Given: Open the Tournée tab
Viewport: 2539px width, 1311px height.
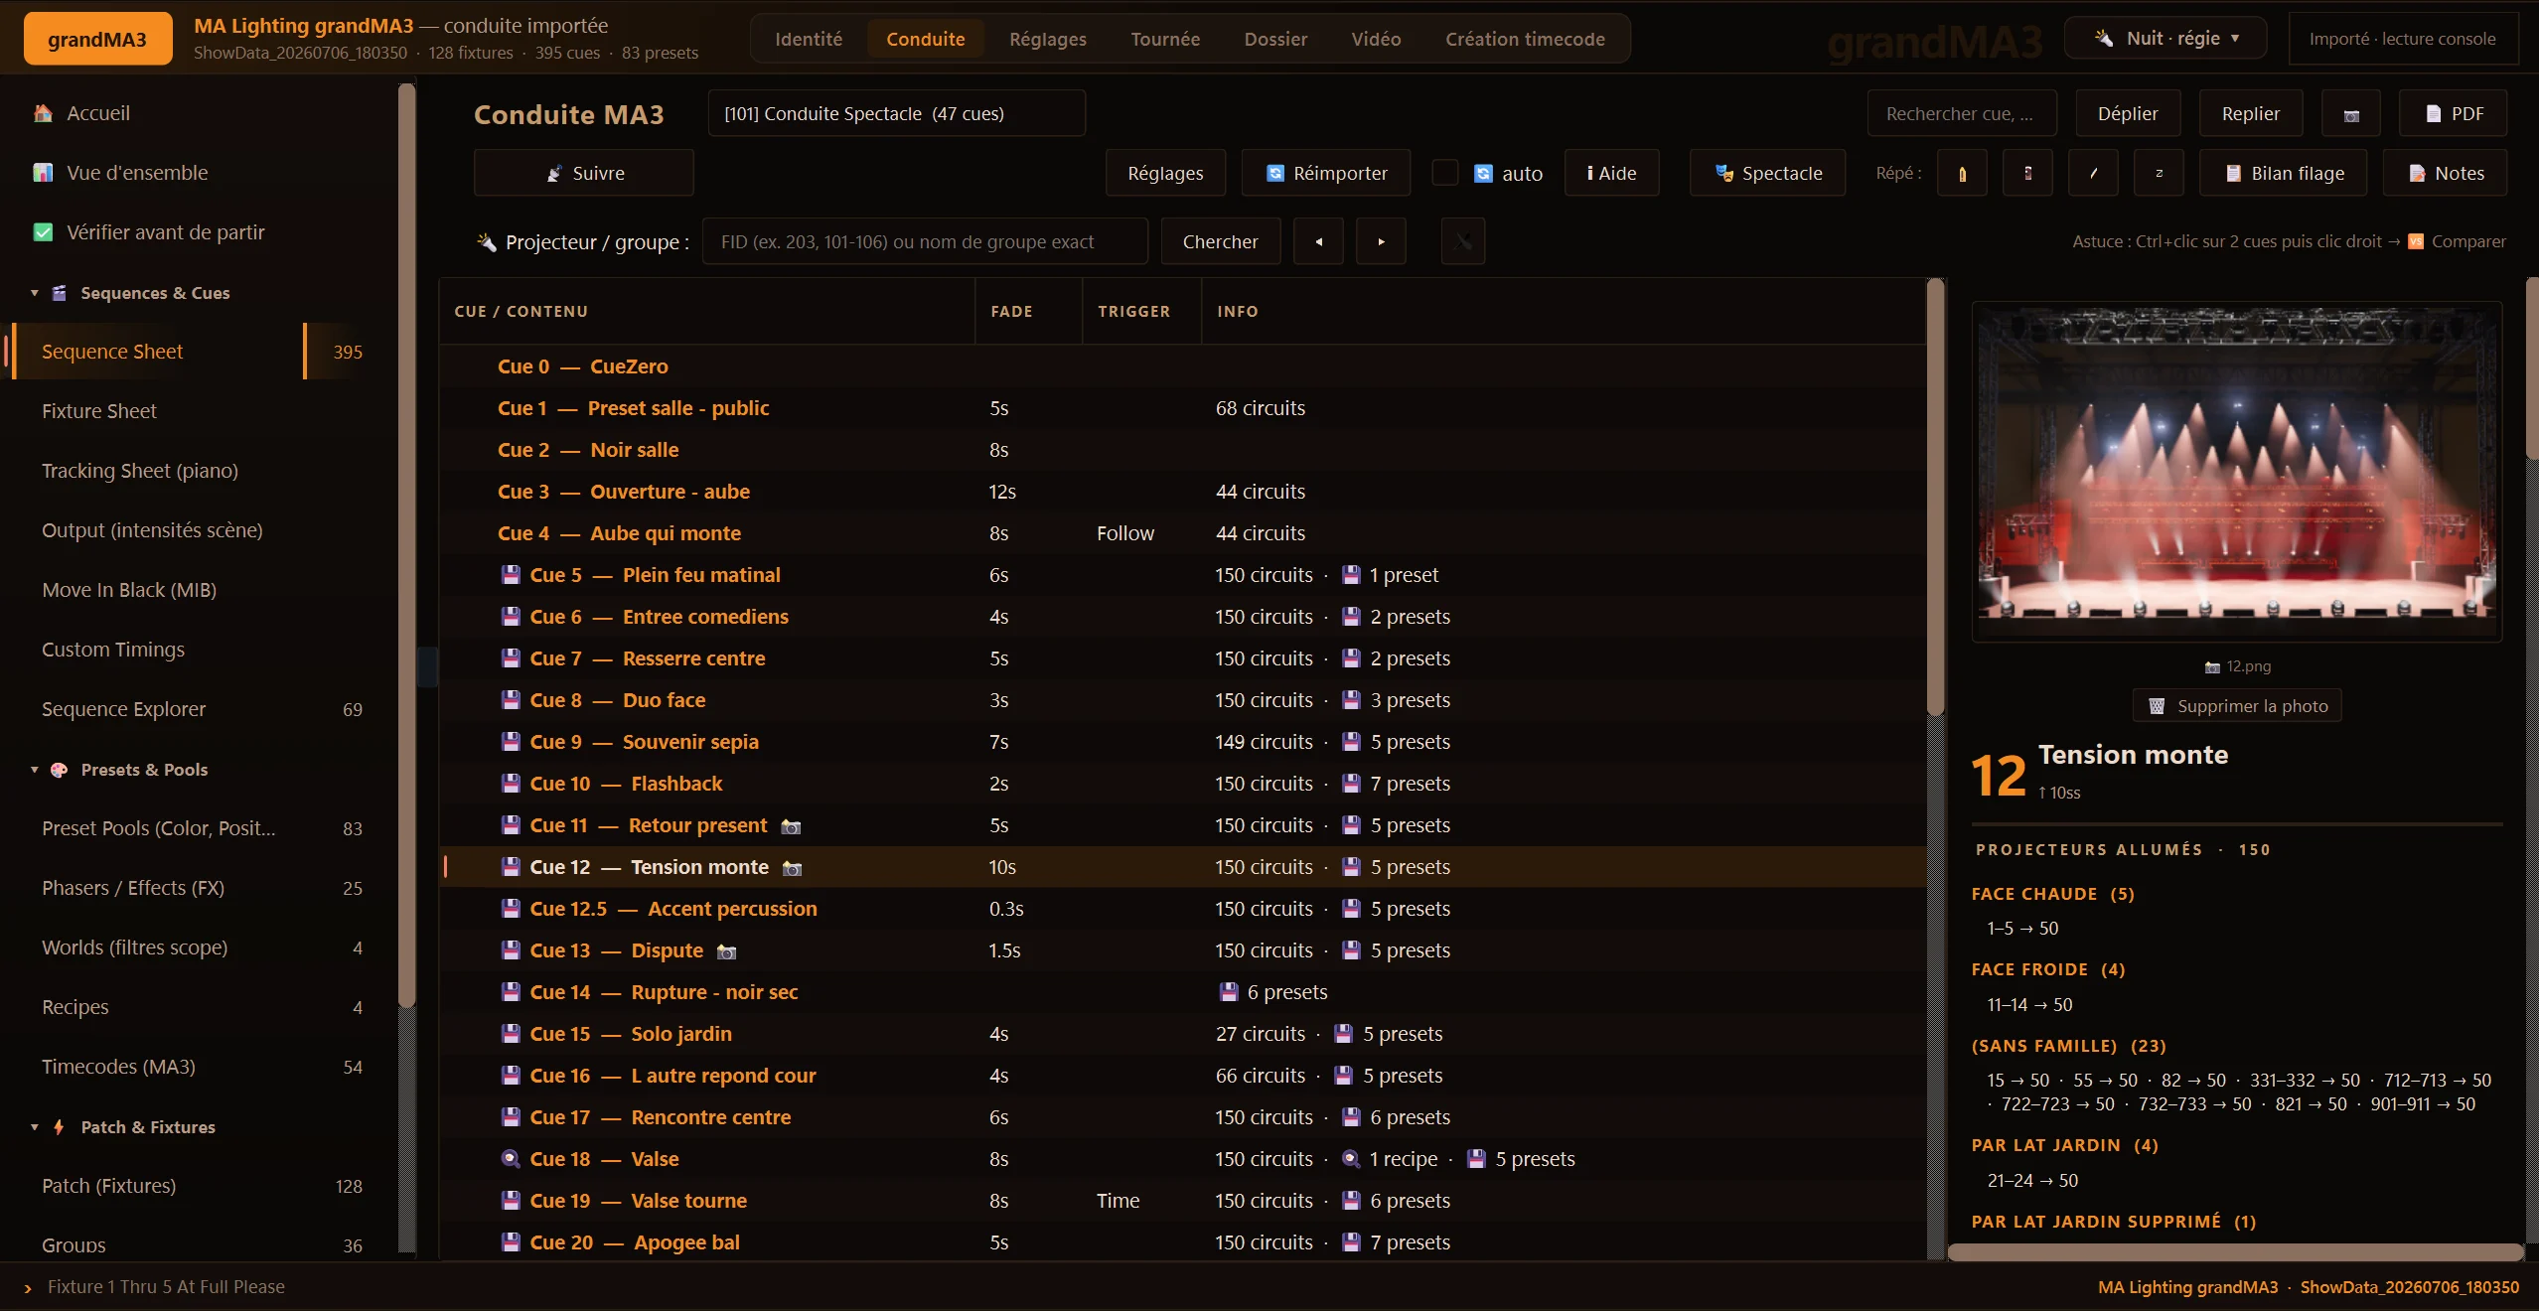Looking at the screenshot, I should [1165, 40].
